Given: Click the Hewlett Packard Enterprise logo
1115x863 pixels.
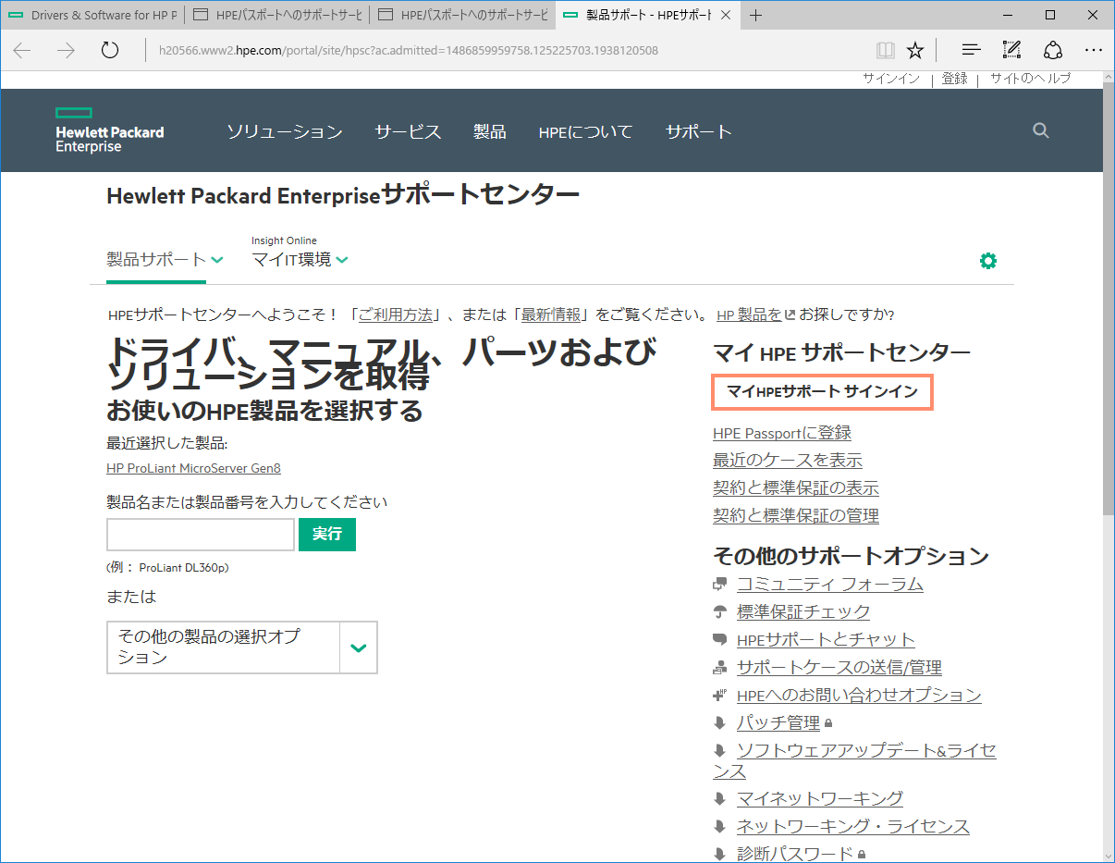Looking at the screenshot, I should [x=109, y=129].
